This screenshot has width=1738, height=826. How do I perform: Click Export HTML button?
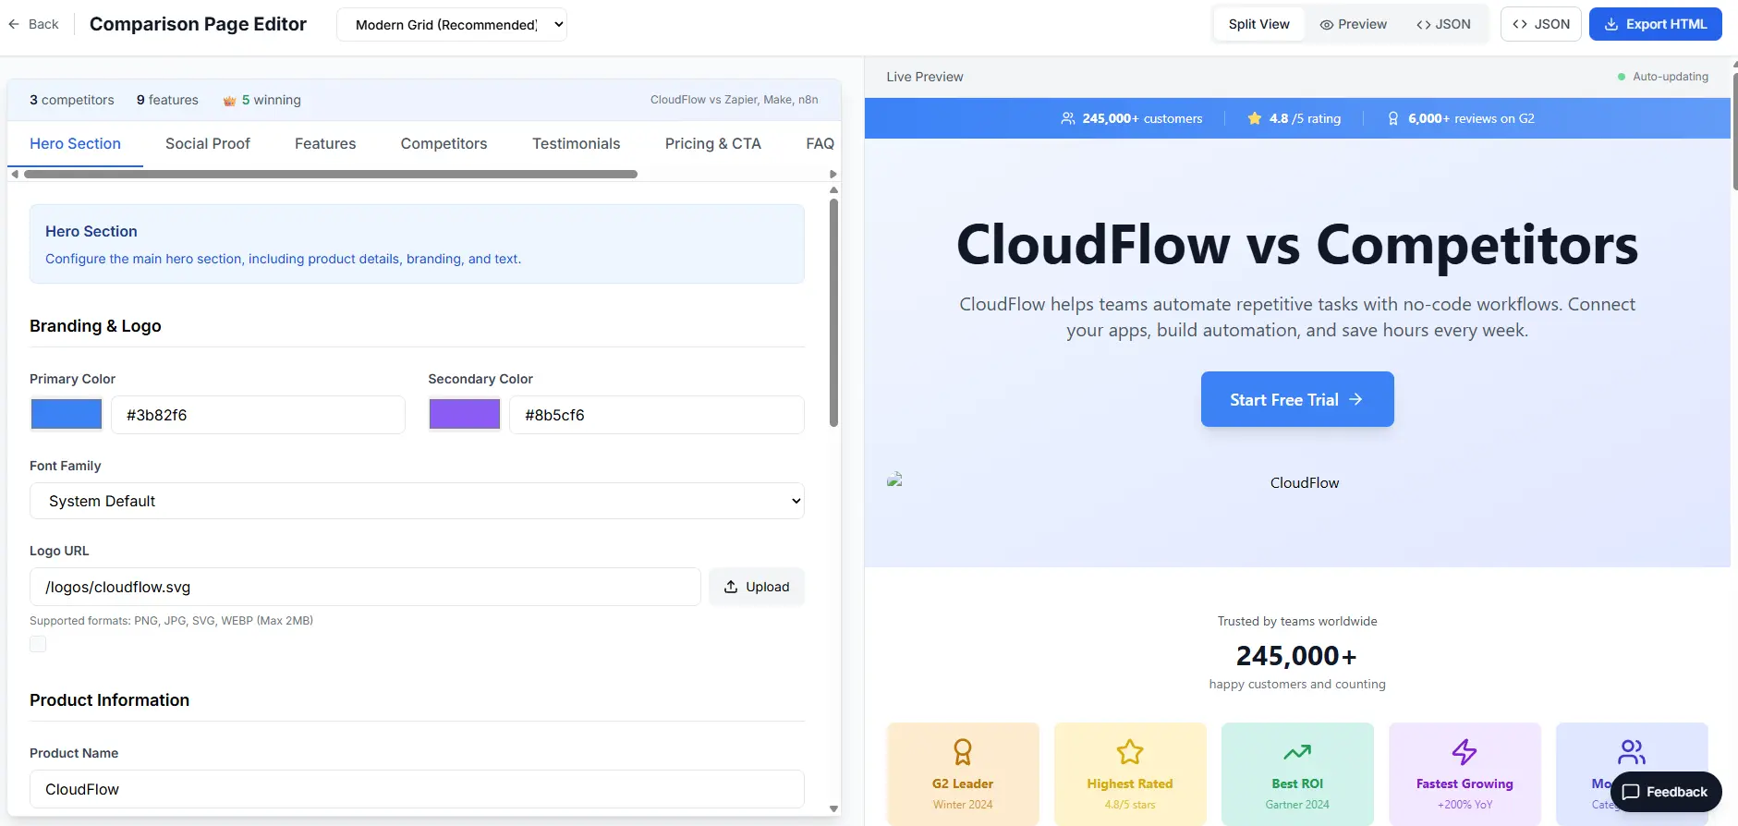coord(1656,24)
